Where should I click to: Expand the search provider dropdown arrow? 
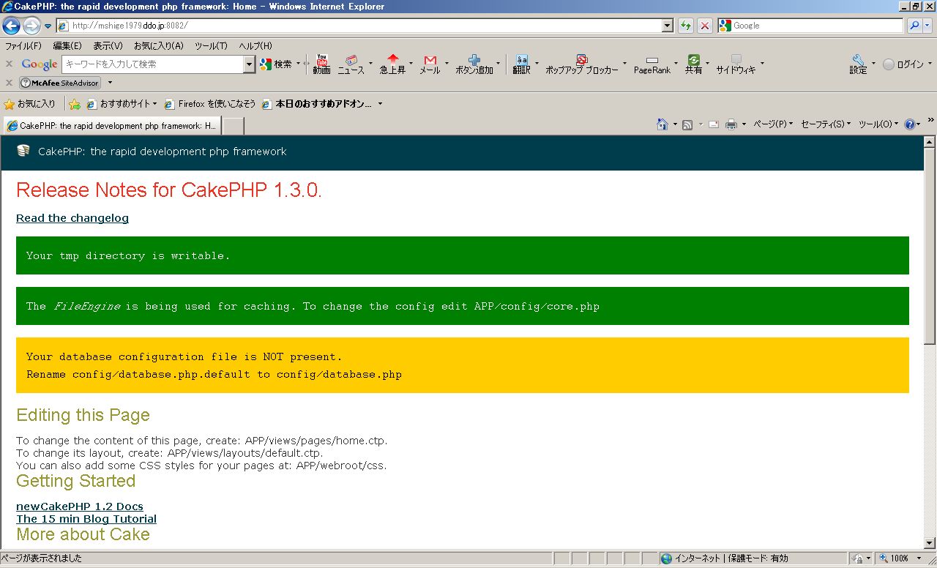(x=928, y=26)
